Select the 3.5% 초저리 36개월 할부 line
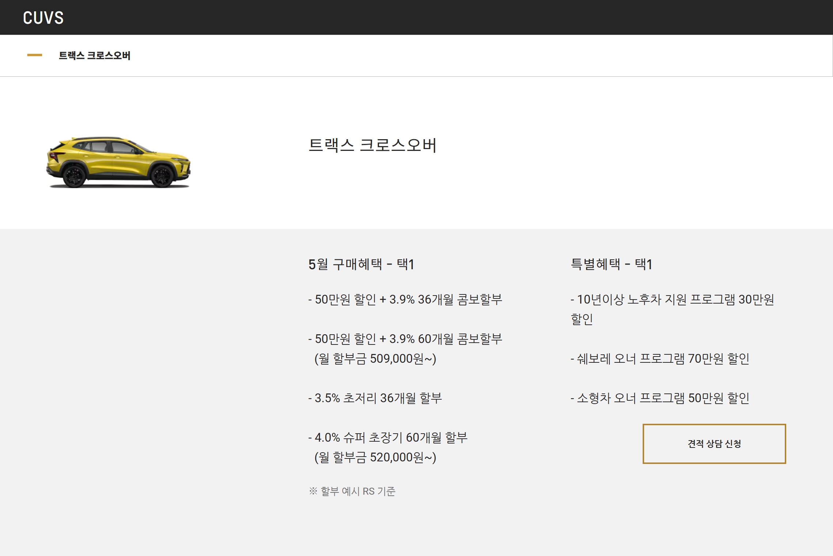833x556 pixels. [x=375, y=398]
